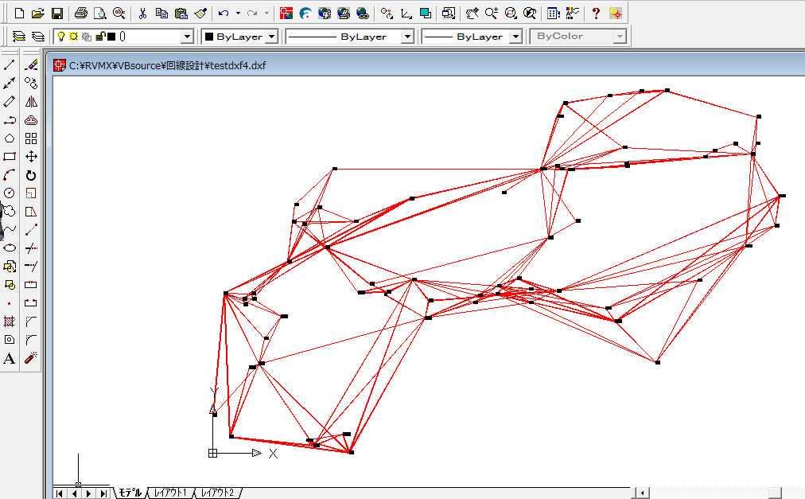Screen dimensions: 805x499
Task: Toggle the layer on/off lightbulb
Action: pyautogui.click(x=60, y=37)
